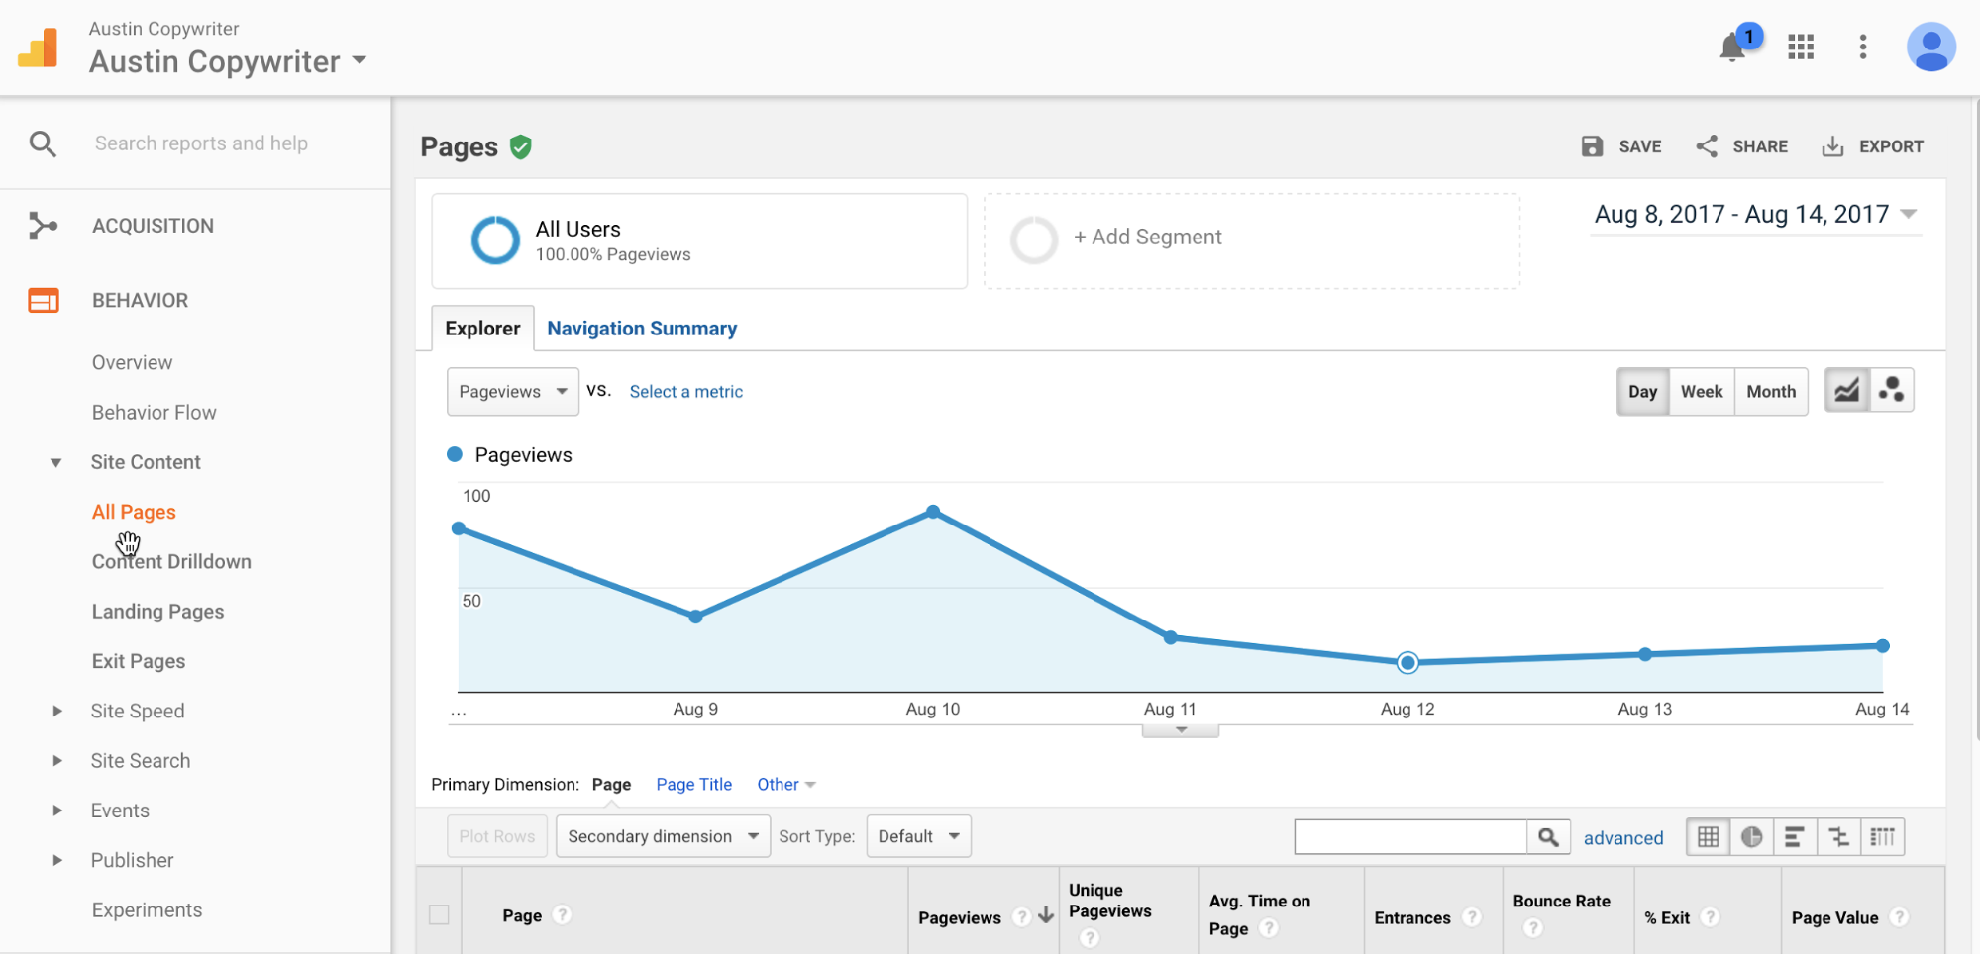Image resolution: width=1980 pixels, height=954 pixels.
Task: Open the Google apps grid icon
Action: [x=1800, y=47]
